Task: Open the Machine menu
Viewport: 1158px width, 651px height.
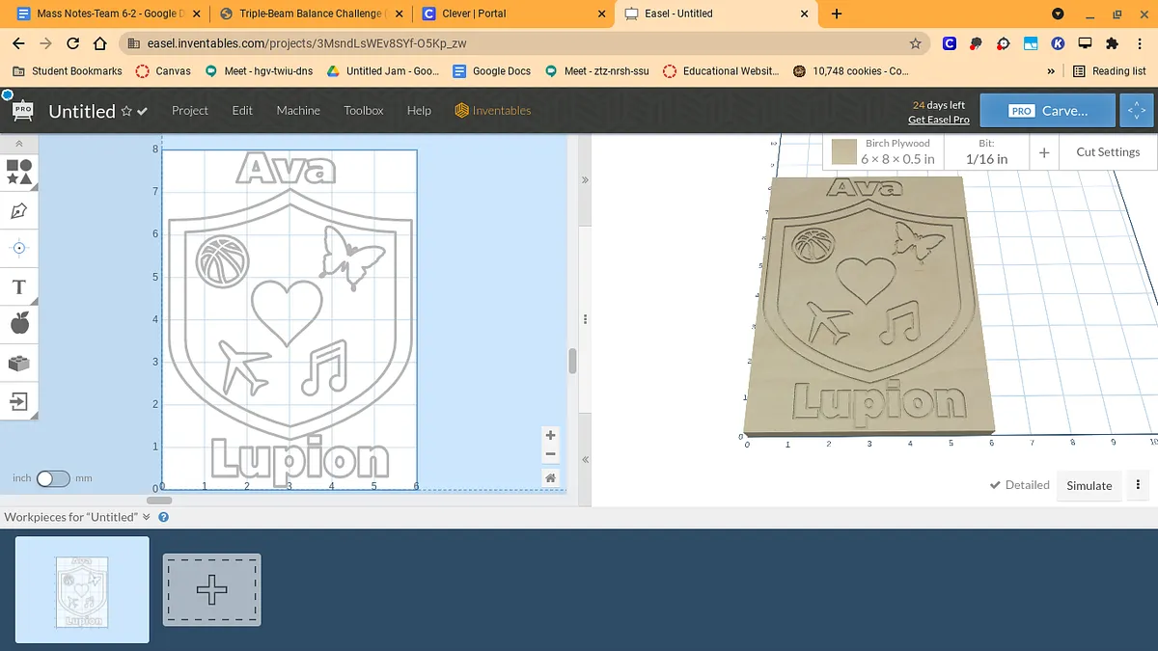Action: pos(298,111)
